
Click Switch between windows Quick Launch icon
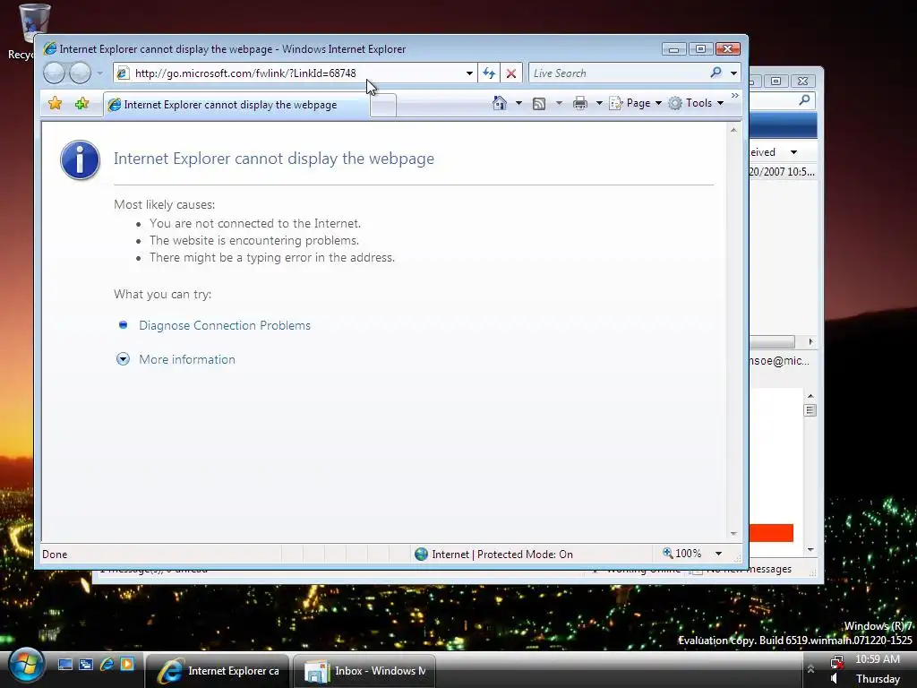coord(86,664)
